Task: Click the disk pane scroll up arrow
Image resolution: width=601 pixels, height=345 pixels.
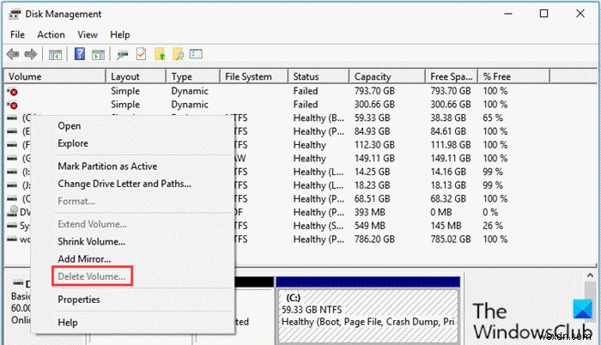Action: click(590, 275)
